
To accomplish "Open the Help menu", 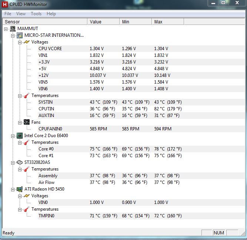I will 51,14.
